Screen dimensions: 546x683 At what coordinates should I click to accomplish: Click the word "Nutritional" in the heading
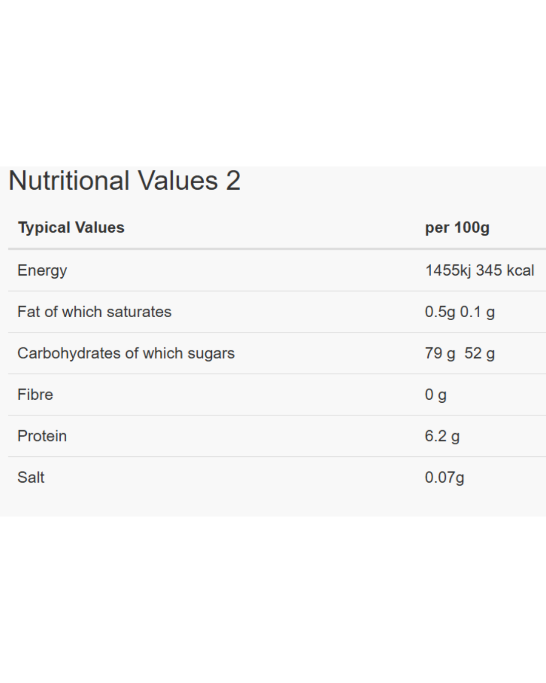pos(69,181)
